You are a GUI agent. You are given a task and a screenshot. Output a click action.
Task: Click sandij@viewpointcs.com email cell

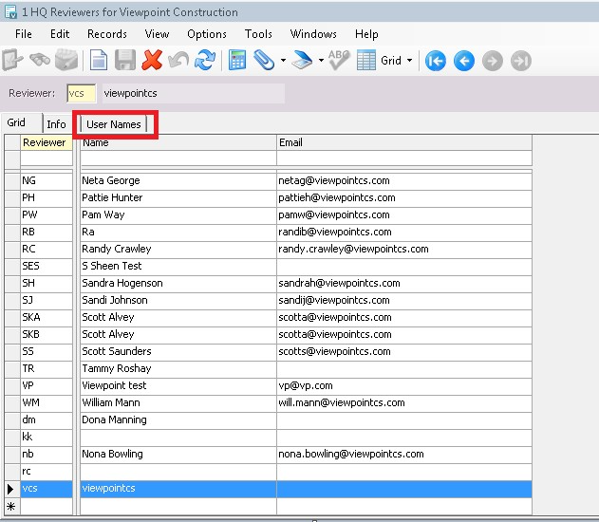[x=404, y=301]
